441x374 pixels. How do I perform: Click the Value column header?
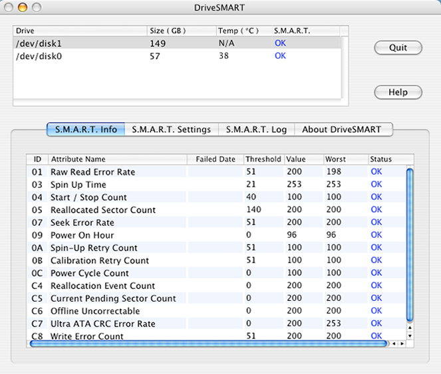(x=304, y=159)
